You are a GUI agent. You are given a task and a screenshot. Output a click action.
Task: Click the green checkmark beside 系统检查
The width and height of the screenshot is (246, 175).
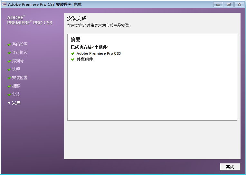[9, 44]
